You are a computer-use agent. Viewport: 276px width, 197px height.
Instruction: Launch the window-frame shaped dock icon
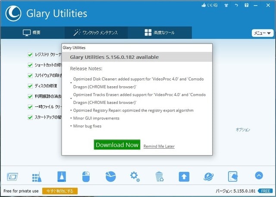point(13,177)
